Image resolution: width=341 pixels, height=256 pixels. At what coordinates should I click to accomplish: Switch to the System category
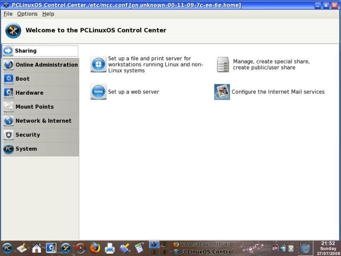click(x=40, y=148)
